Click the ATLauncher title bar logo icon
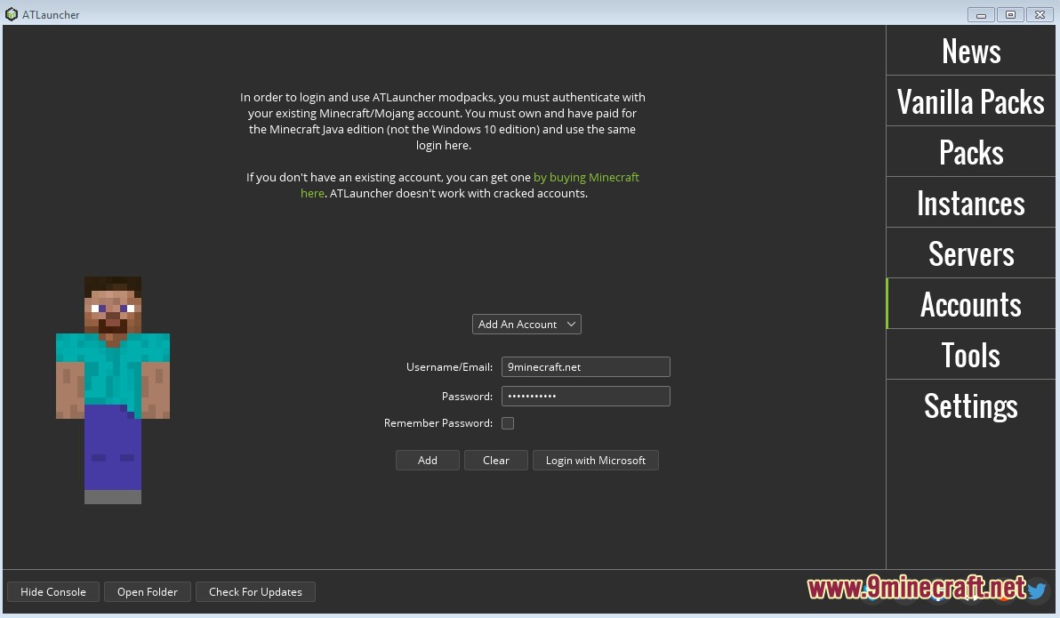This screenshot has width=1060, height=618. point(12,14)
